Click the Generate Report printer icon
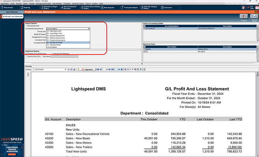This screenshot has height=157, width=259. click(254, 16)
